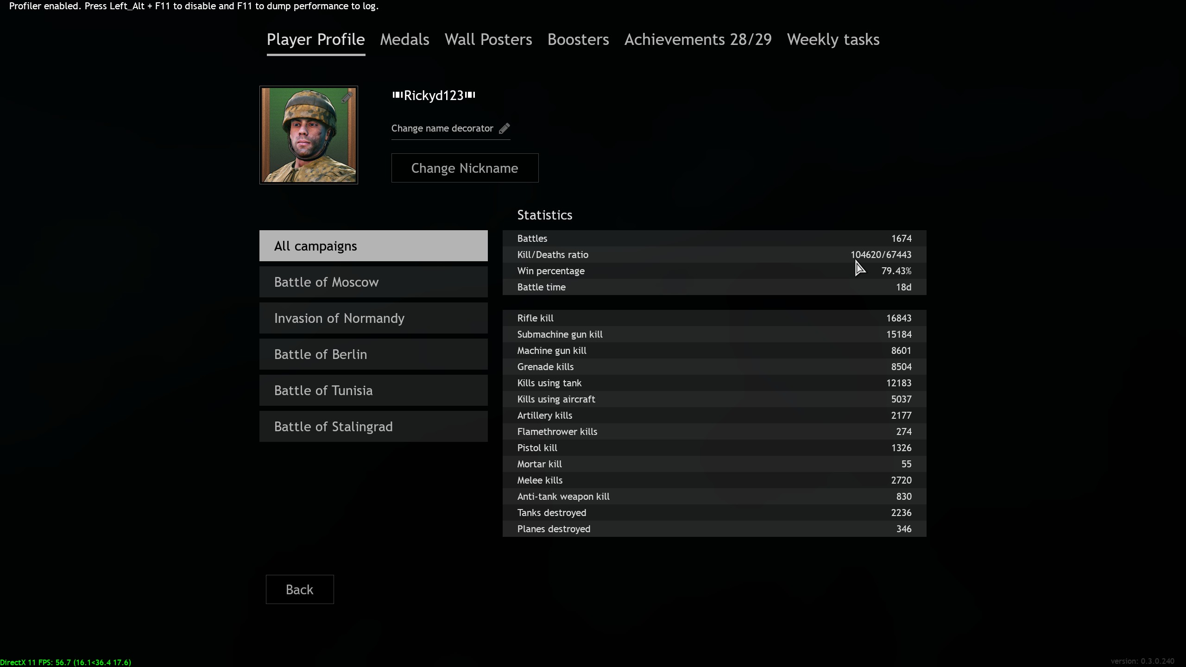Screen dimensions: 1186x667
Task: Click the pencil icon beside Change name decorator
Action: point(504,128)
